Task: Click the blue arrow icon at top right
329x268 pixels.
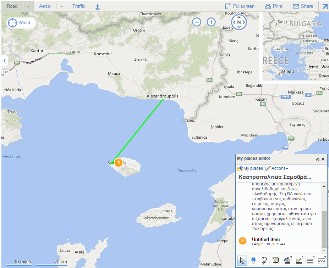Action: click(x=325, y=6)
